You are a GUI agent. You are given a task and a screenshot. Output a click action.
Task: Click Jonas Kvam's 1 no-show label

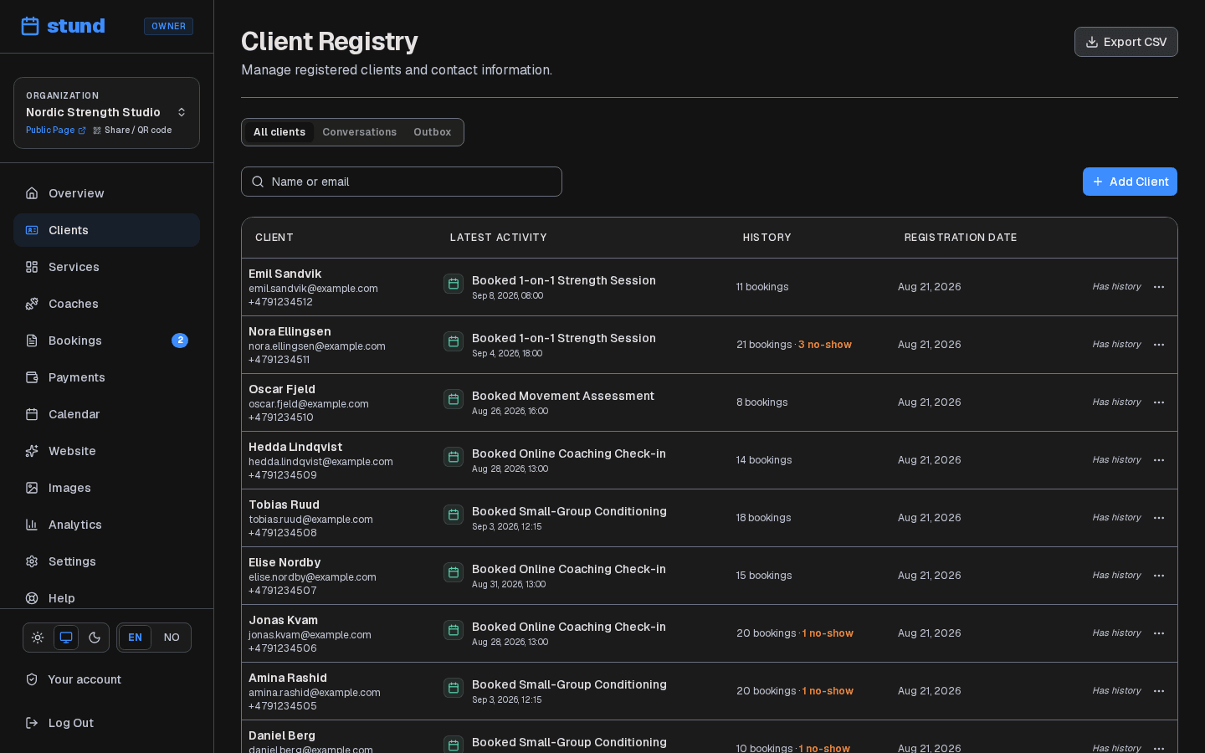pos(828,633)
